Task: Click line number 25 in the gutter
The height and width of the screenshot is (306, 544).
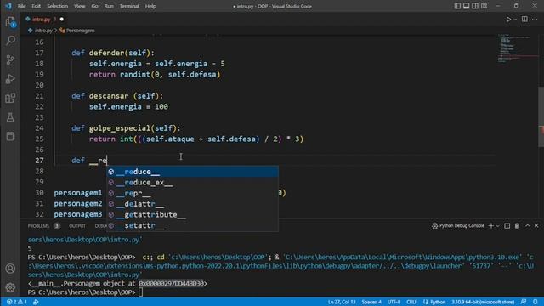Action: [x=39, y=139]
